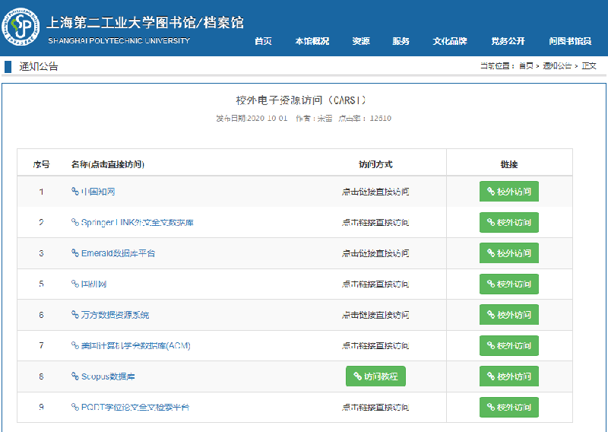Click the 访问方式 column header
This screenshot has width=608, height=432.
pos(375,164)
